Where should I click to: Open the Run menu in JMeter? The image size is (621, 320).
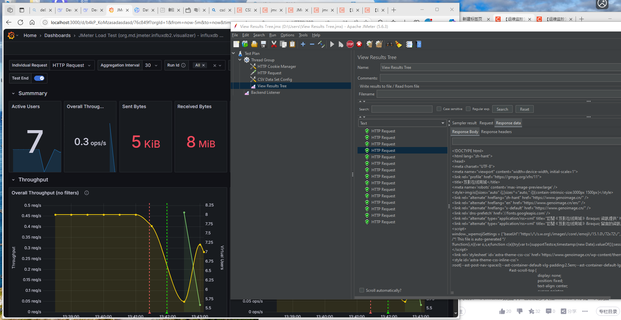(273, 35)
